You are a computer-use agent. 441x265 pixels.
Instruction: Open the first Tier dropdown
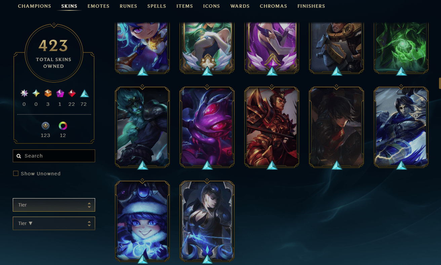click(54, 205)
